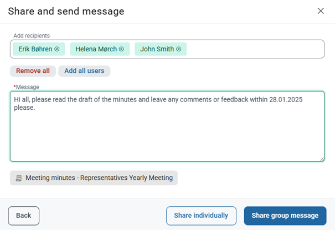This screenshot has width=335, height=230.
Task: Click the empty area in the recipients field
Action: click(x=254, y=49)
